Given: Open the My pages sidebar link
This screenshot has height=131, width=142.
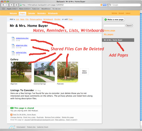Looking at the screenshot, I should [108, 34].
